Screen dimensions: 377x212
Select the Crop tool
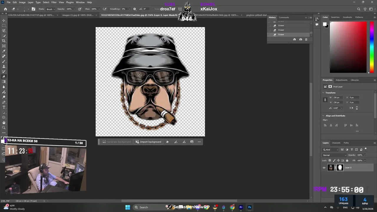pyautogui.click(x=4, y=41)
